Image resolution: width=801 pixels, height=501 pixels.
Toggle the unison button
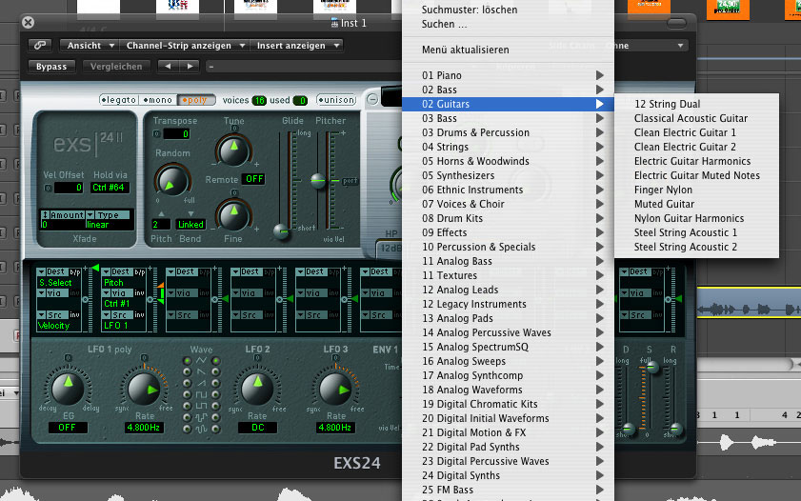pyautogui.click(x=336, y=100)
